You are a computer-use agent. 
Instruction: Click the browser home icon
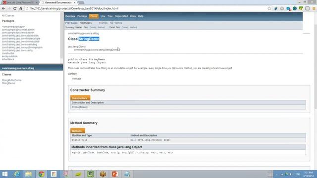click(21, 8)
